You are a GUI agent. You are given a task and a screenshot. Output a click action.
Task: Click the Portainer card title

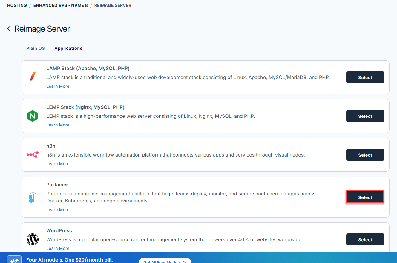click(57, 185)
